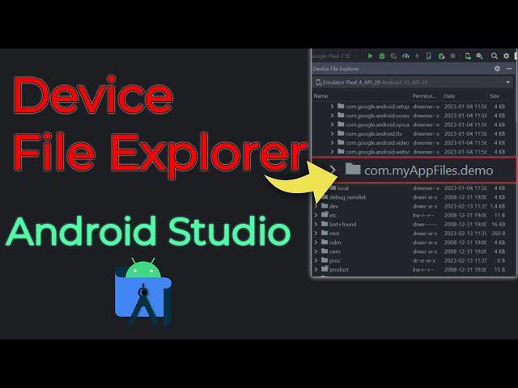Sort by the Size column header
Screen dimensions: 518x388
(495, 96)
